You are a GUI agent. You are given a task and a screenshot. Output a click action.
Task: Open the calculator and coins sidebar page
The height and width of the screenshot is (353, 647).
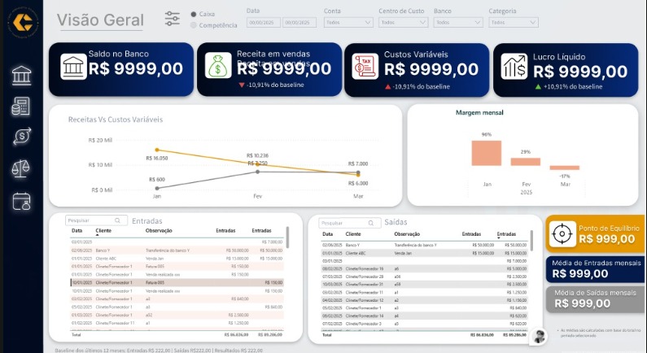21,107
